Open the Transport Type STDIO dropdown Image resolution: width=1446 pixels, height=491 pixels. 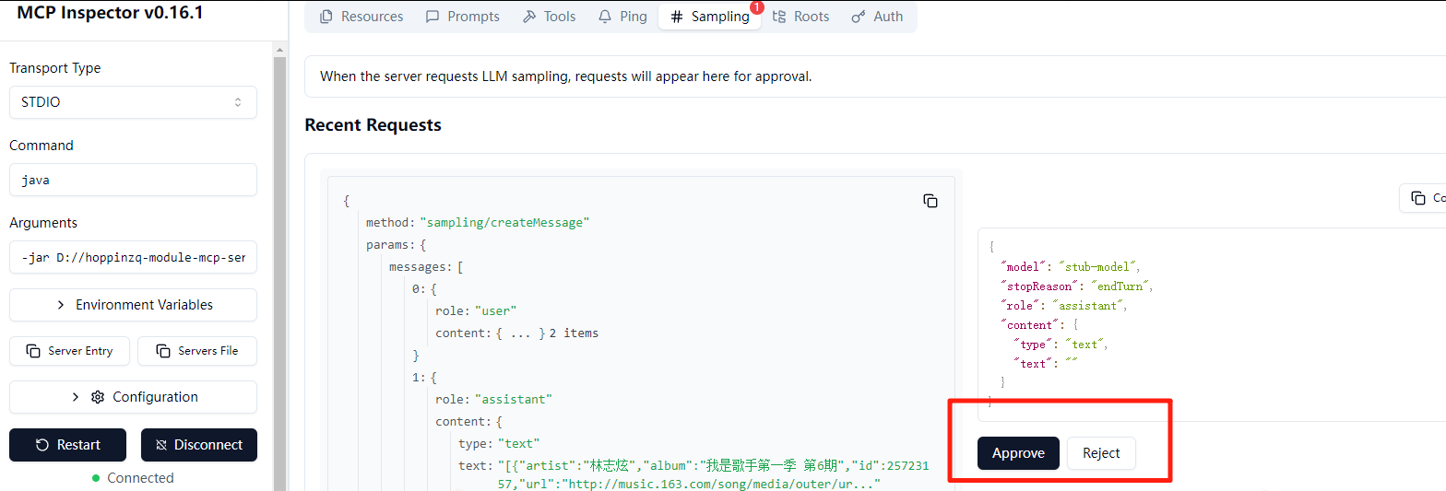(x=133, y=102)
